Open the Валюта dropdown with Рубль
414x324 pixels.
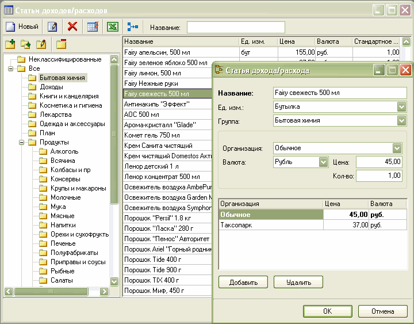(x=323, y=162)
